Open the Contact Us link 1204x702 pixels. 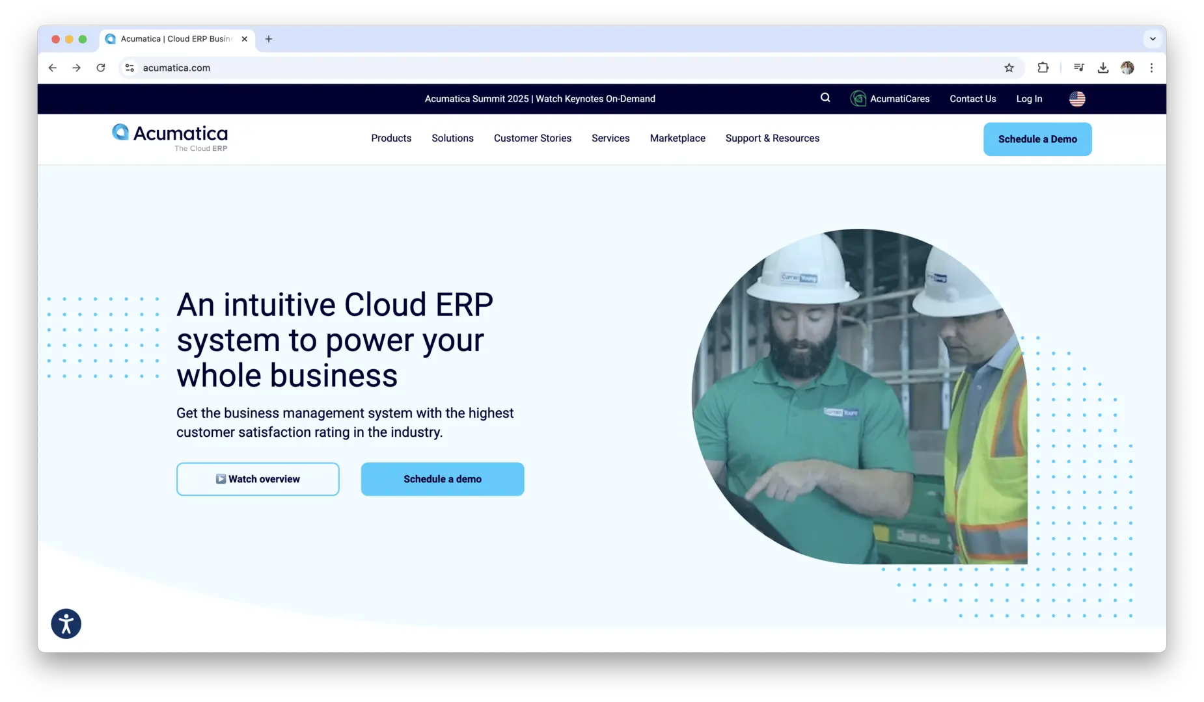[972, 99]
